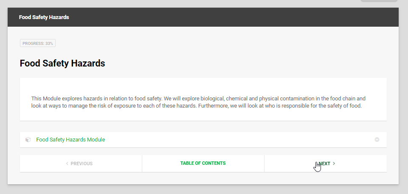
Task: Click empty space in the module row
Action: [238, 140]
